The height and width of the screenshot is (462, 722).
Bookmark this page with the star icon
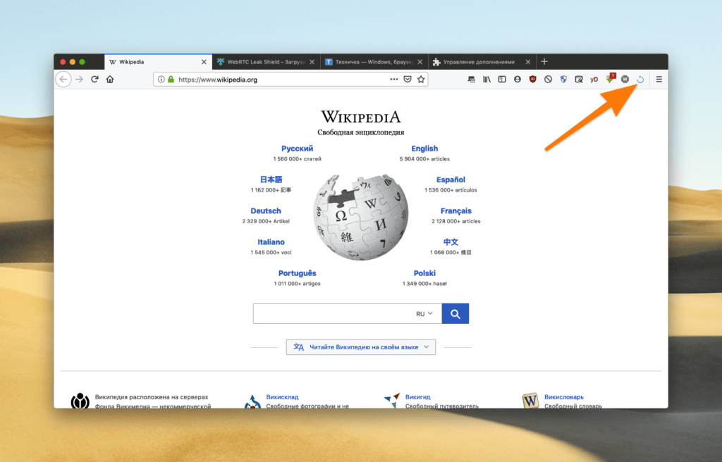421,79
